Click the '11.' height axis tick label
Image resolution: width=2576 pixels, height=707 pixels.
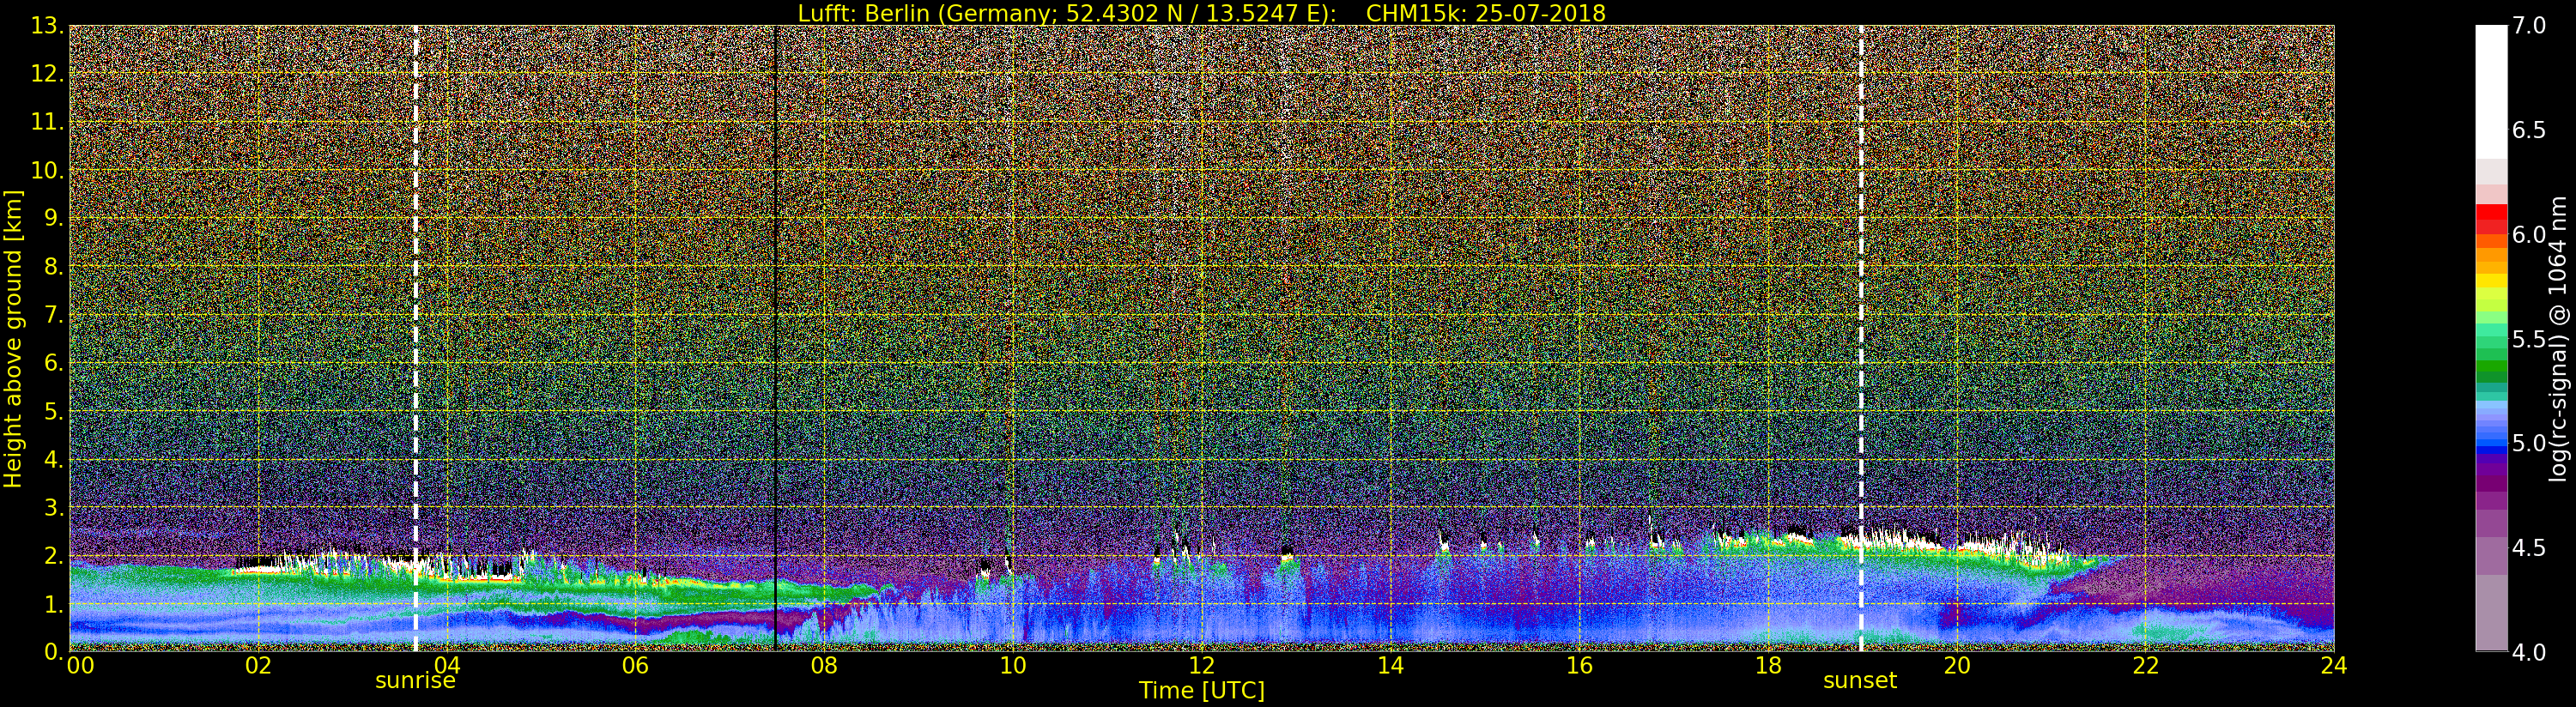point(48,122)
